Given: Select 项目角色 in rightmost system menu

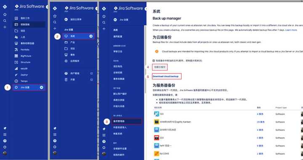Looking at the screenshot, I should click(118, 66).
